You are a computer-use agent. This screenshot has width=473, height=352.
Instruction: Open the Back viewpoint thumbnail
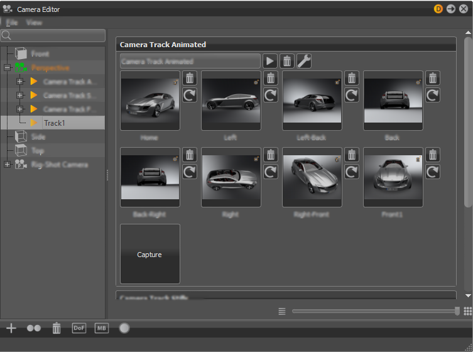393,101
